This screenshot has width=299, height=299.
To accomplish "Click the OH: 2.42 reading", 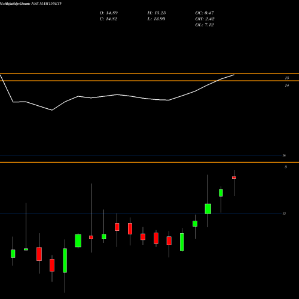I will (x=205, y=19).
